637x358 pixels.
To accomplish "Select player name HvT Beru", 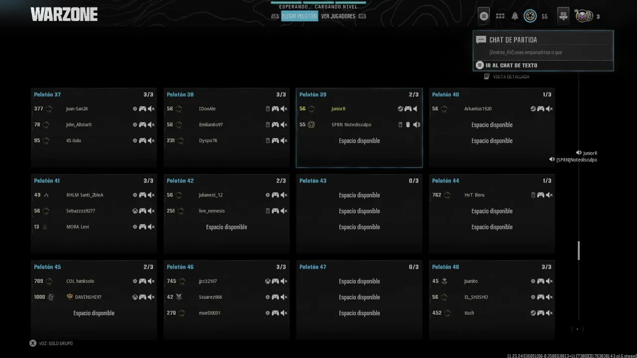I will [474, 195].
